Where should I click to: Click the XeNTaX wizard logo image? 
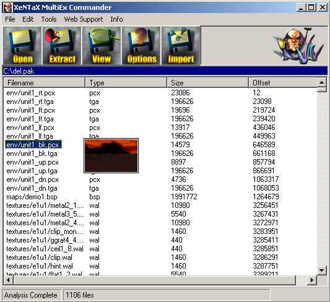299,45
